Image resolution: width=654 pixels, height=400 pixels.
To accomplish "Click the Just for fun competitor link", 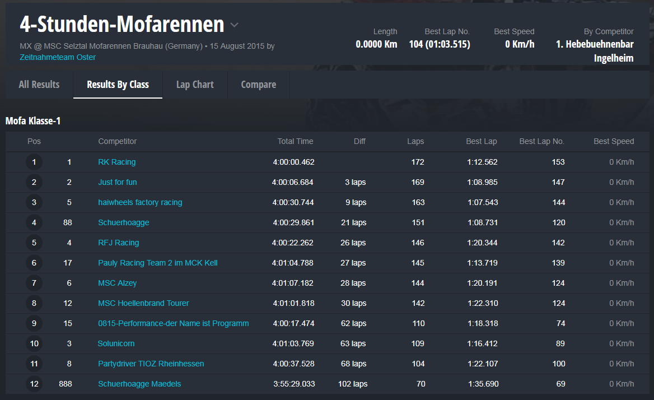I will [117, 182].
